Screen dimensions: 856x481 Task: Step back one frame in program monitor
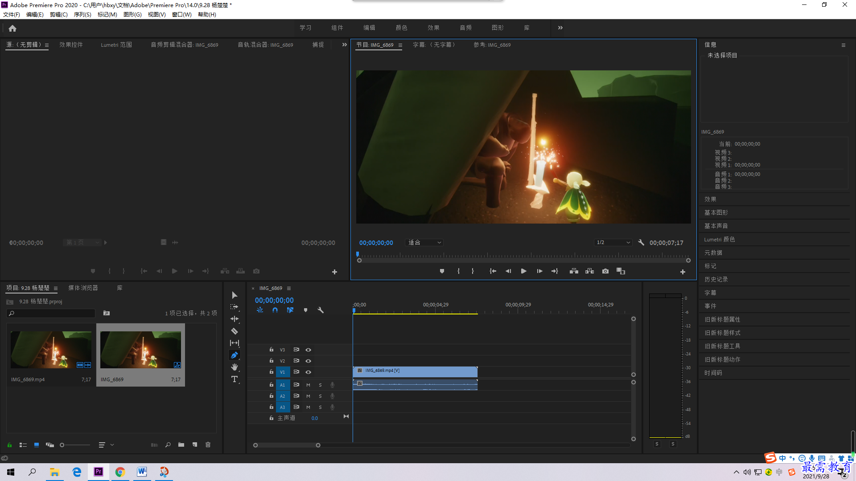coord(508,271)
